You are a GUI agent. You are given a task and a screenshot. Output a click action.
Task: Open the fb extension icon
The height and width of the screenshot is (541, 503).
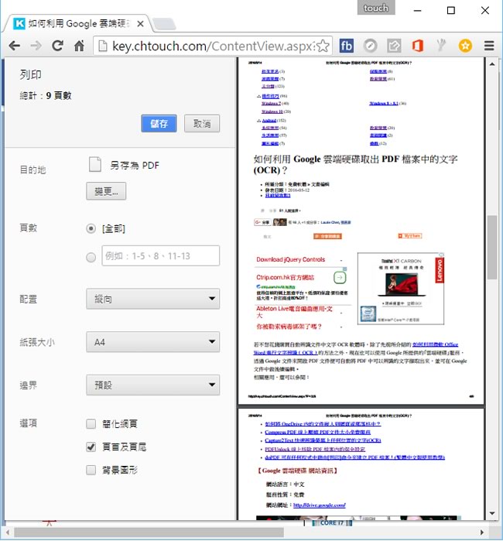pyautogui.click(x=347, y=46)
